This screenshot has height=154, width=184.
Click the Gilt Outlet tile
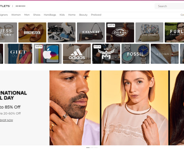pyautogui.click(x=18, y=54)
